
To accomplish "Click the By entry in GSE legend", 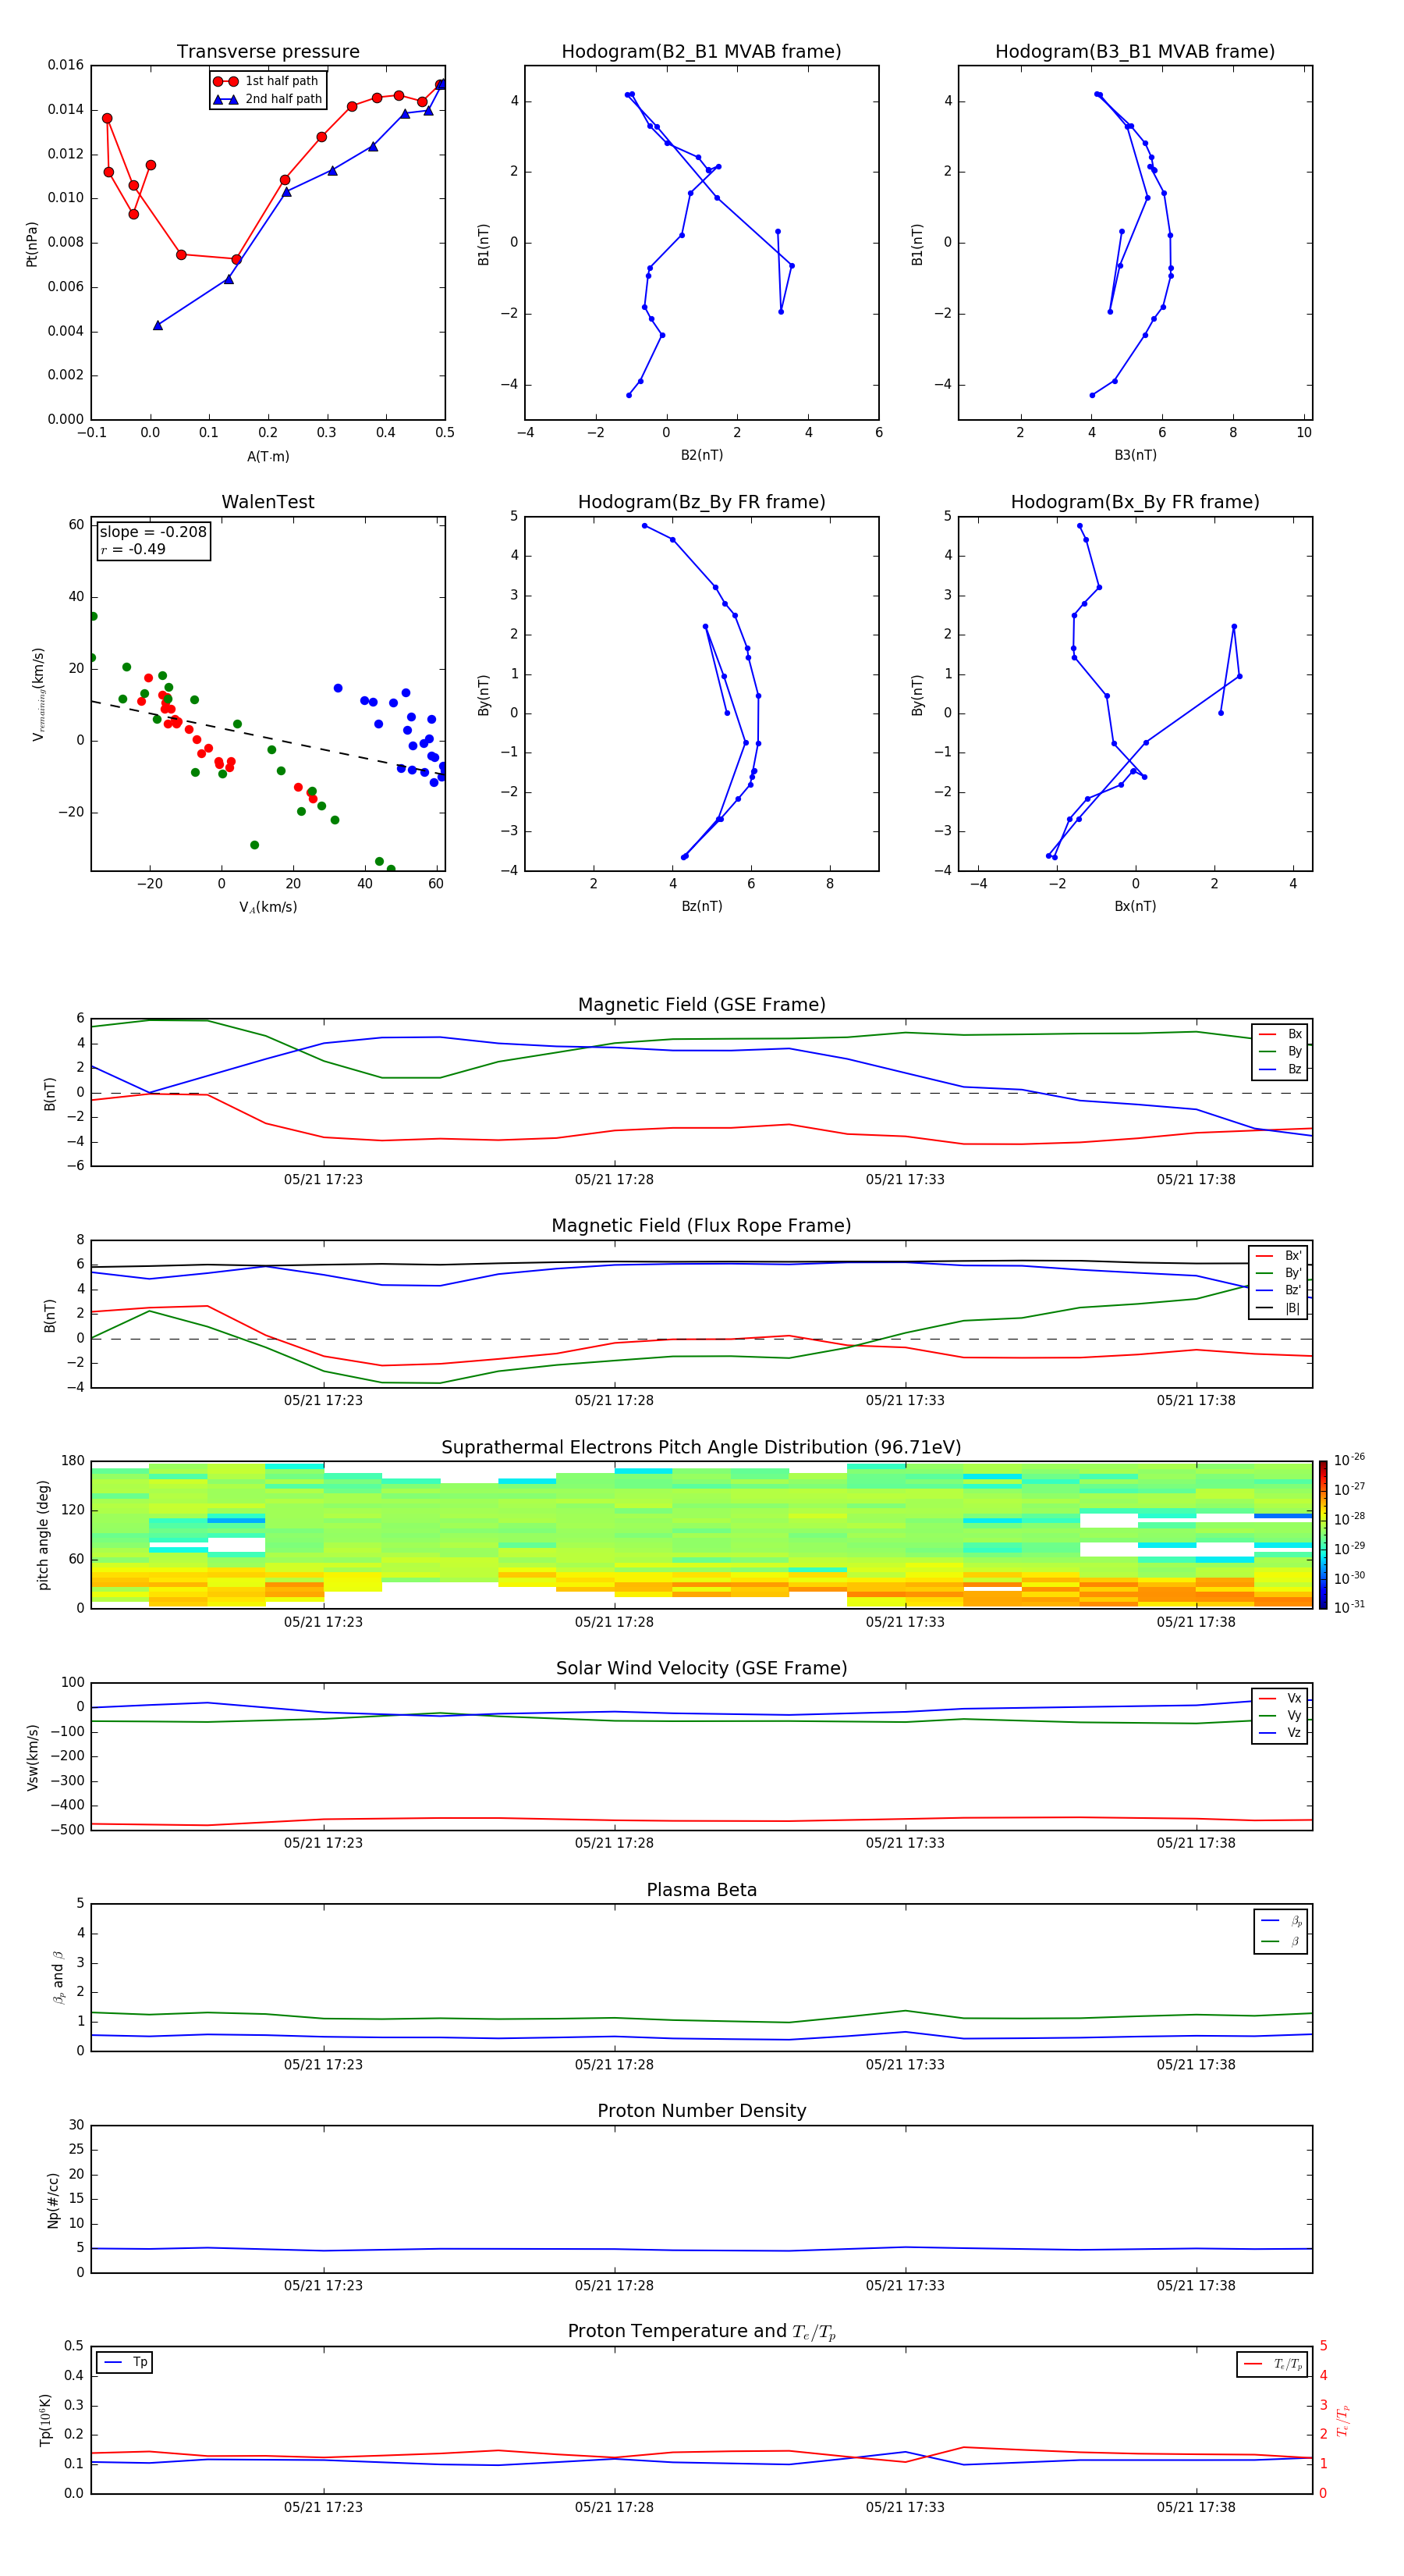I will tap(1281, 1051).
